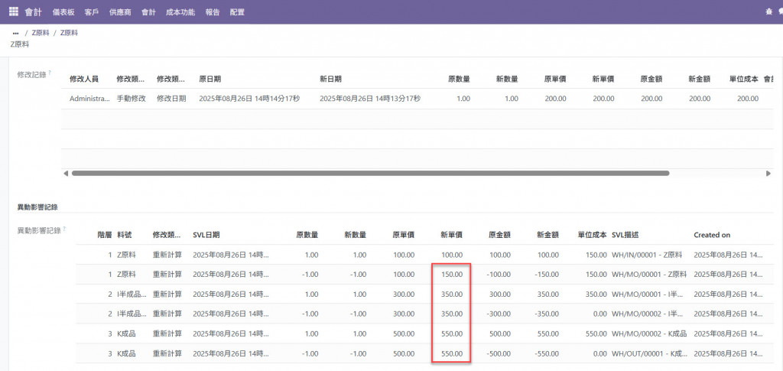Click WH/MO/00001 - I半... description cell
Screen dimensions: 783x371
648,295
